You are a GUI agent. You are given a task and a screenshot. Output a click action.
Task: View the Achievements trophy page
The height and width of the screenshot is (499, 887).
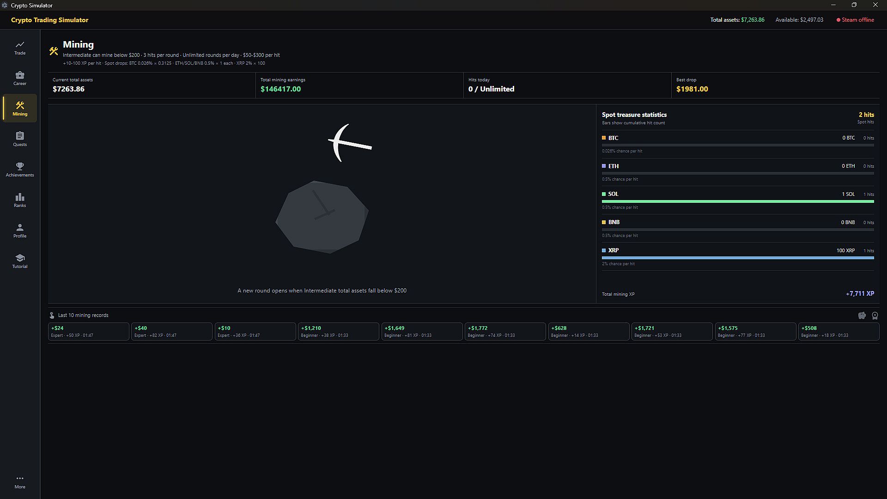pyautogui.click(x=20, y=170)
